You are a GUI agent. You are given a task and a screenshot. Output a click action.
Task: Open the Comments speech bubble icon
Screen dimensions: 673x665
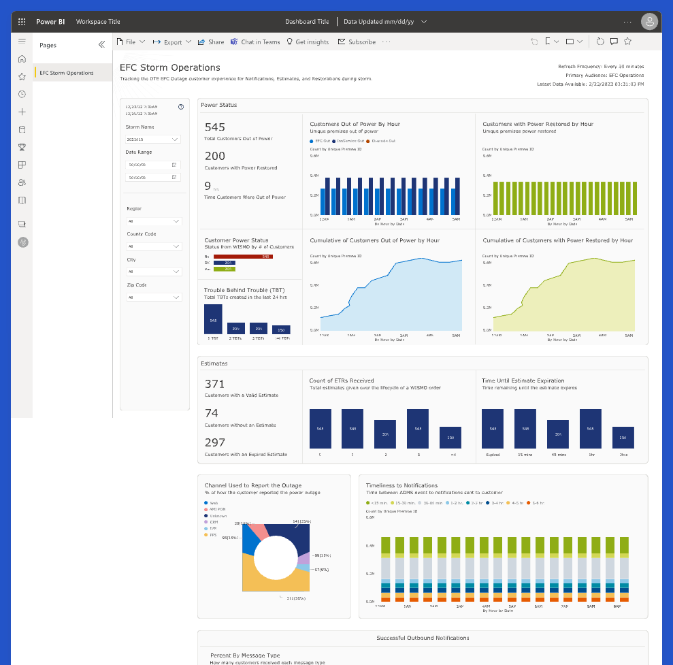(x=614, y=42)
